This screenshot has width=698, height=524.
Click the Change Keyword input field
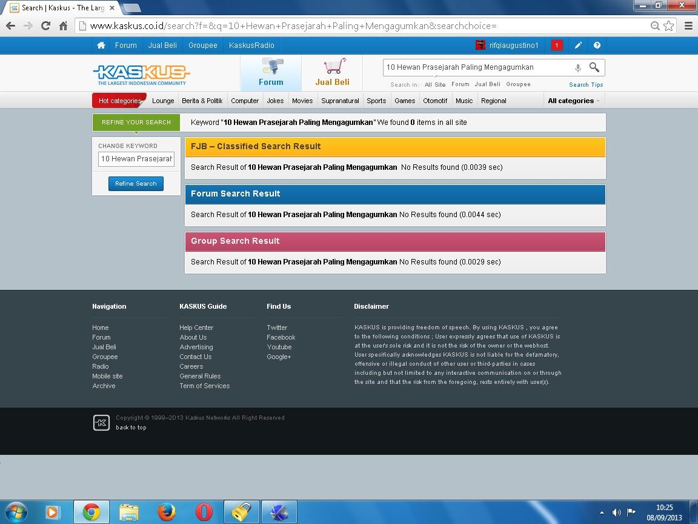[x=136, y=159]
